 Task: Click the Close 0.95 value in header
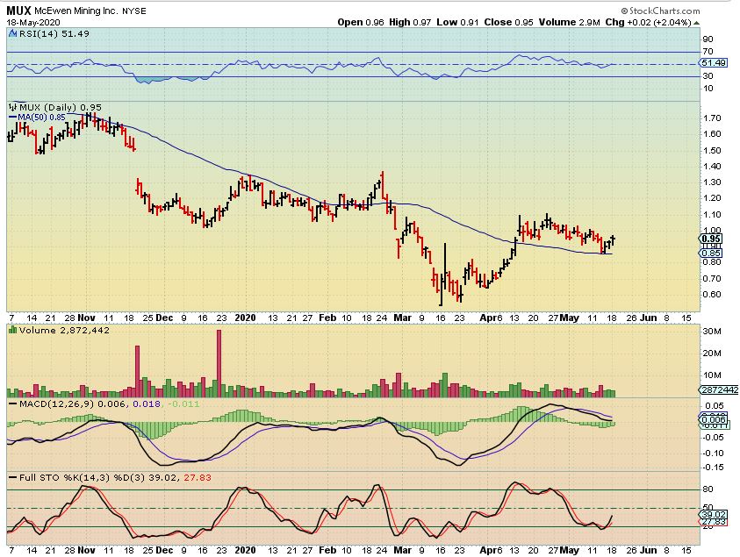click(x=509, y=22)
